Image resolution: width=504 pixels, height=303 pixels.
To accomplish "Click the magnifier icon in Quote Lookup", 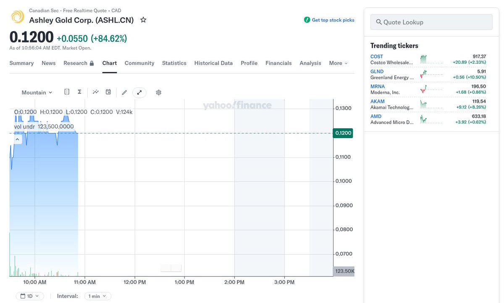I will (x=379, y=22).
